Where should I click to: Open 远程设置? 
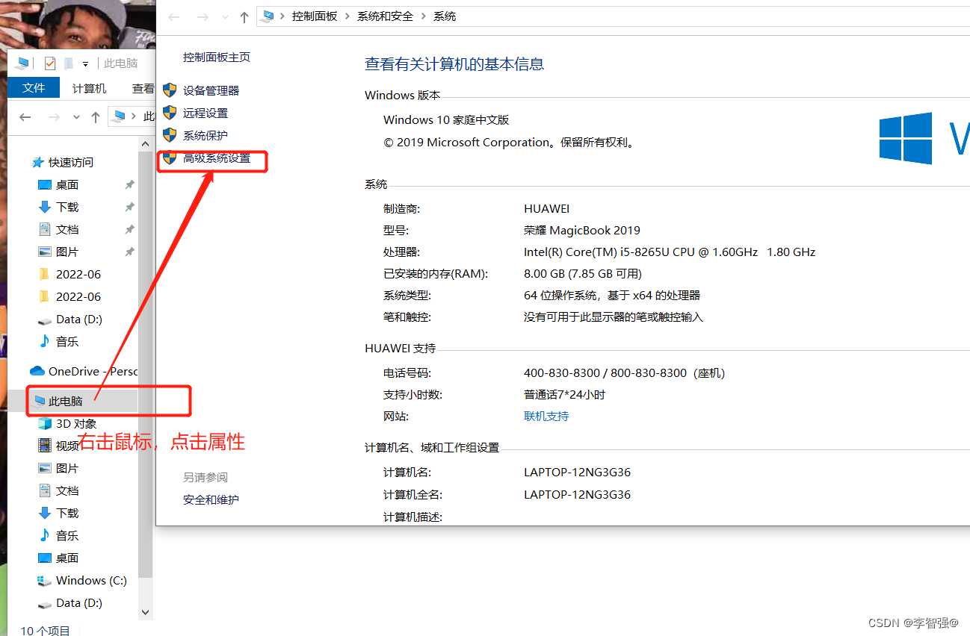206,113
